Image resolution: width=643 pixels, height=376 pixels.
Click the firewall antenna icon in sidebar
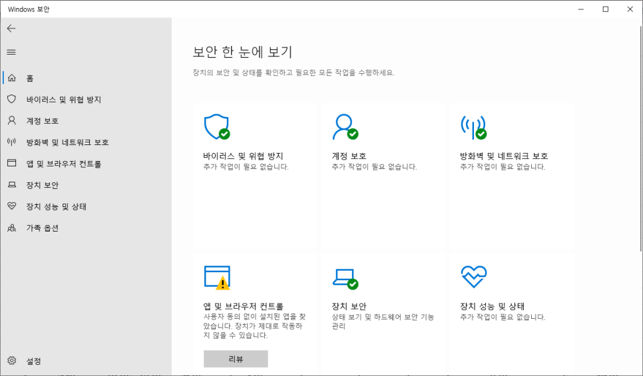12,142
